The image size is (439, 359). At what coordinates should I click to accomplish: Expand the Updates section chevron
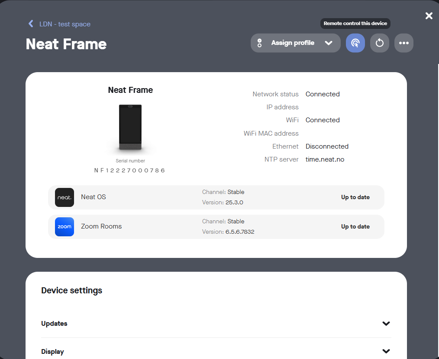[x=386, y=324]
